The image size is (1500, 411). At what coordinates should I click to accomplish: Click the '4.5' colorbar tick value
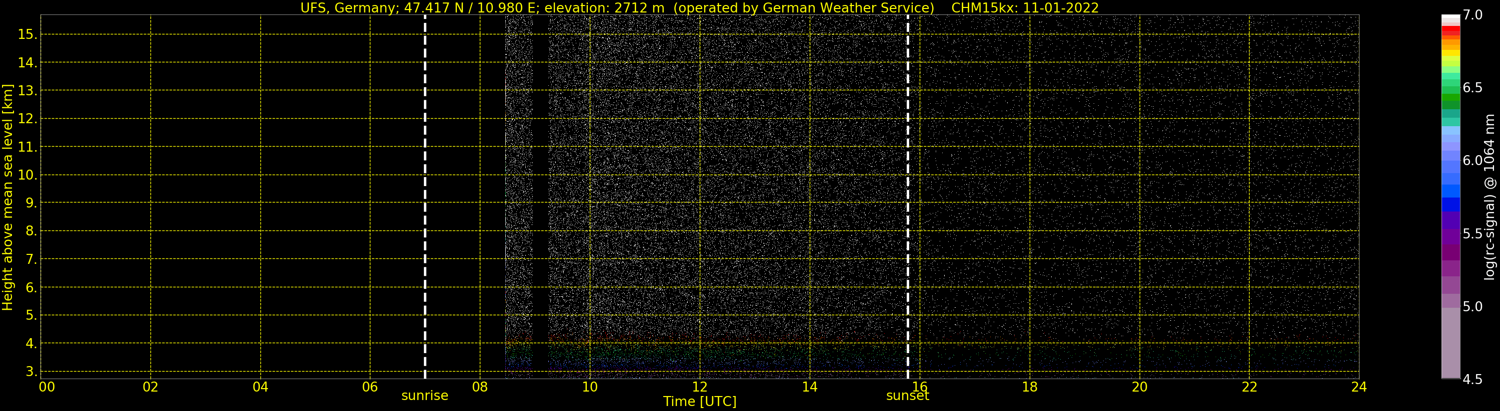[x=1473, y=379]
